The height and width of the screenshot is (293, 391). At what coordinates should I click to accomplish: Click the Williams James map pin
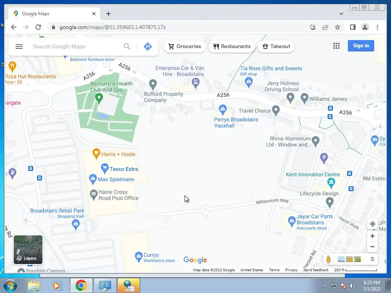coord(304,98)
